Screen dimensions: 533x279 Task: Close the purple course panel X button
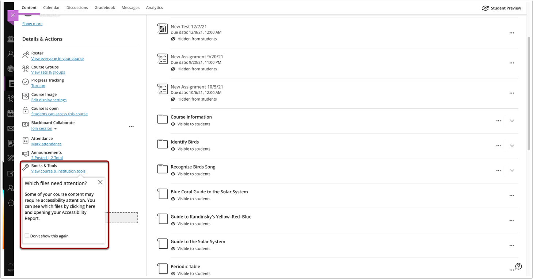click(13, 16)
